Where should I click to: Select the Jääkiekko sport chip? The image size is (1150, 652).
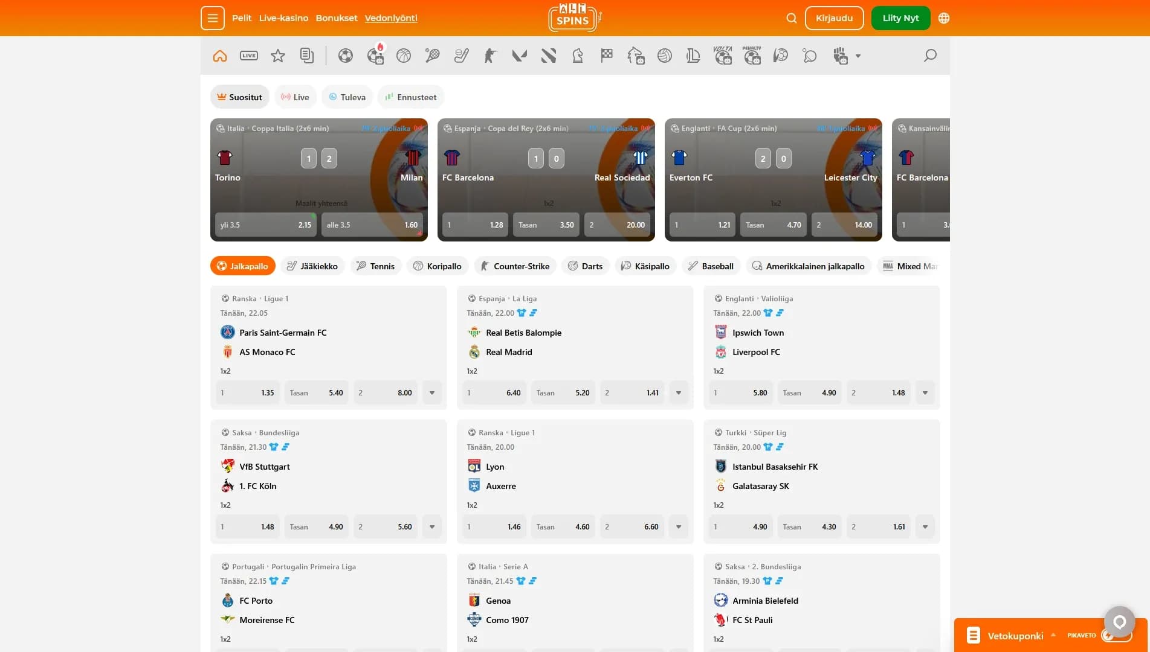[x=312, y=266]
